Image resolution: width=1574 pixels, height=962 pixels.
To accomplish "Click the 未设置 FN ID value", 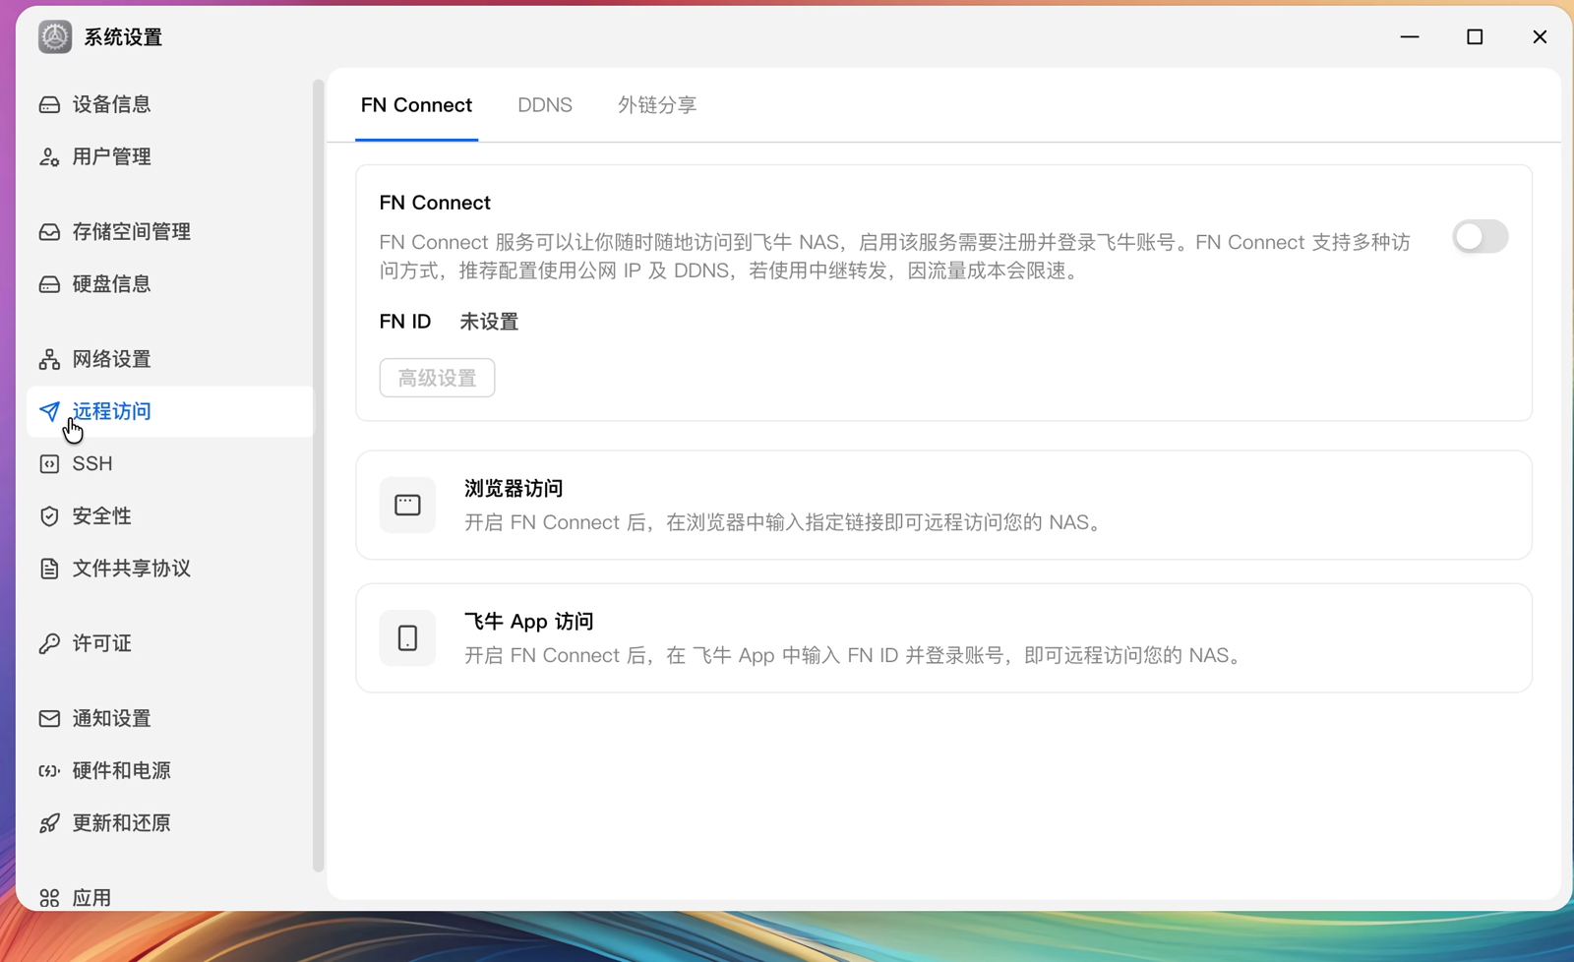I will click(x=489, y=322).
